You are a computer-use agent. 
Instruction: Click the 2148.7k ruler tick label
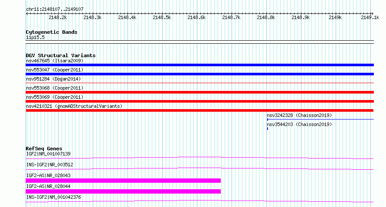pos(231,17)
